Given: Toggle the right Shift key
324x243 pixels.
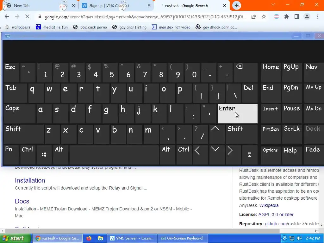Looking at the screenshot, I should 241,134.
